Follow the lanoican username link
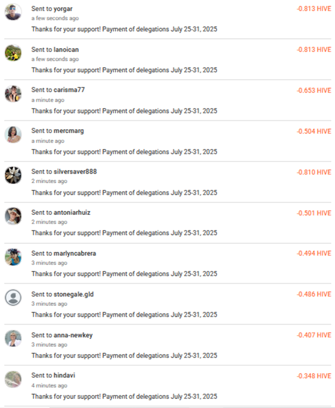 66,49
